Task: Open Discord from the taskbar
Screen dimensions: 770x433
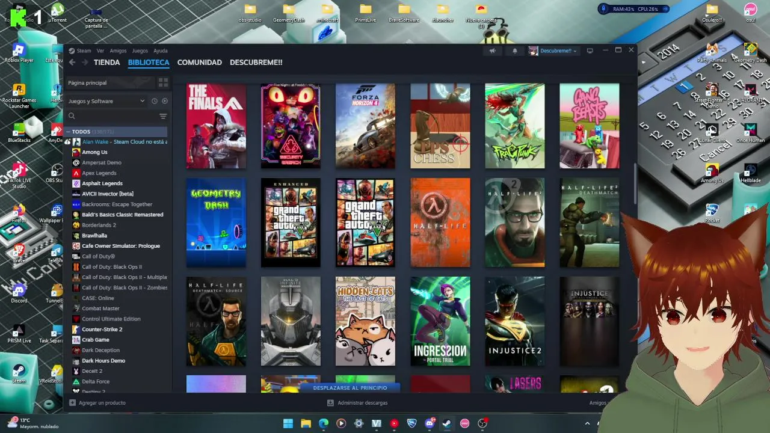Action: pos(430,423)
